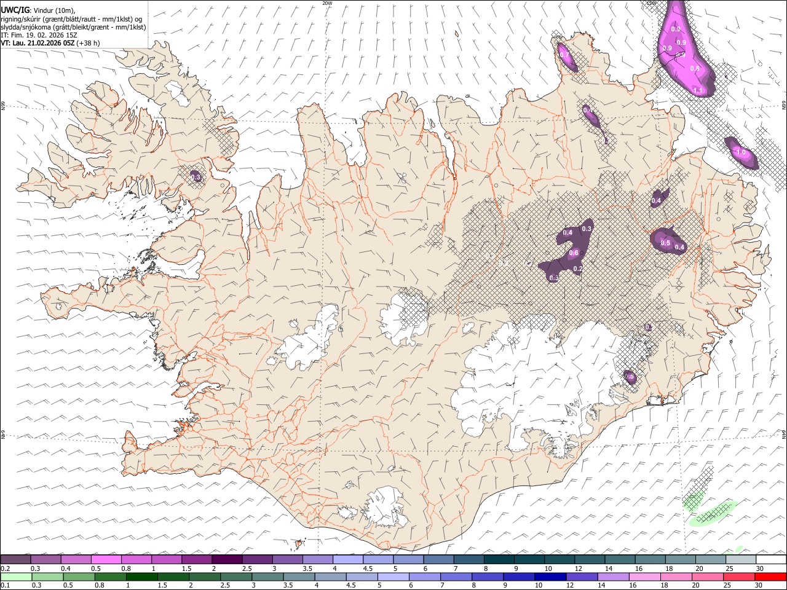Click the deep blue 10 rain legend swatch
787x590 pixels.
point(550,577)
